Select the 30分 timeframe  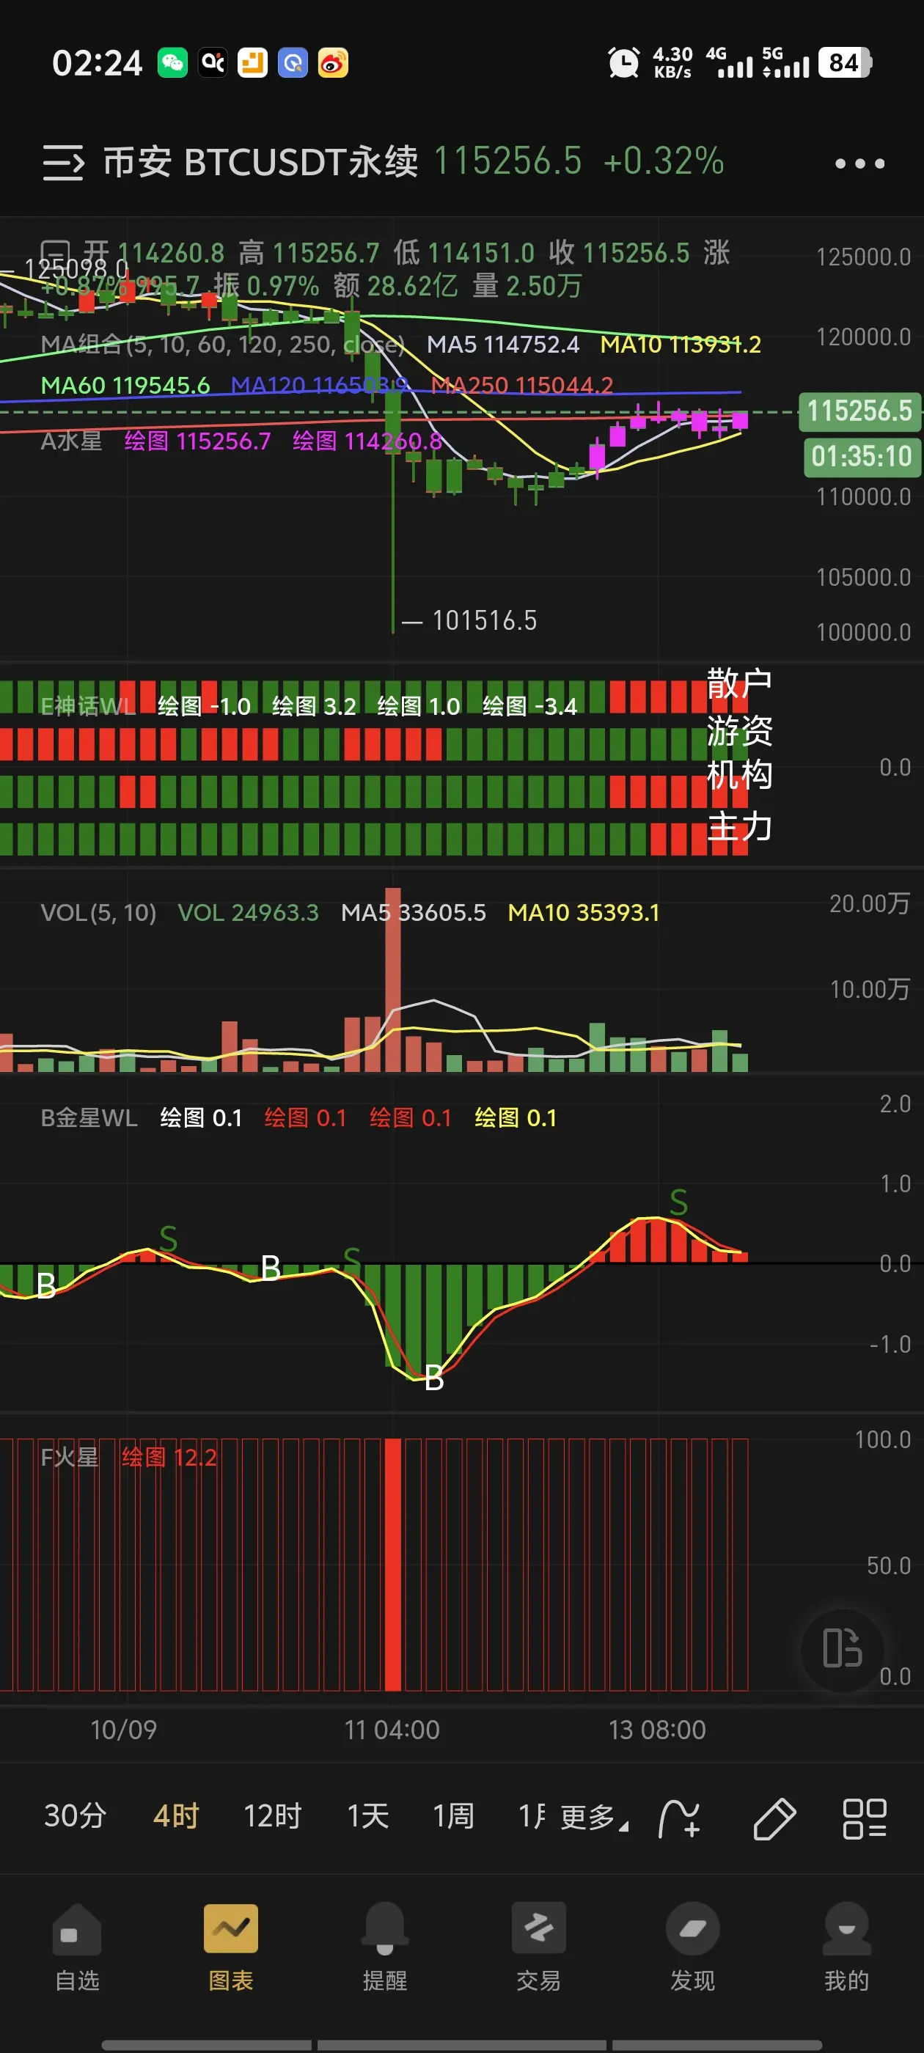(x=75, y=1816)
